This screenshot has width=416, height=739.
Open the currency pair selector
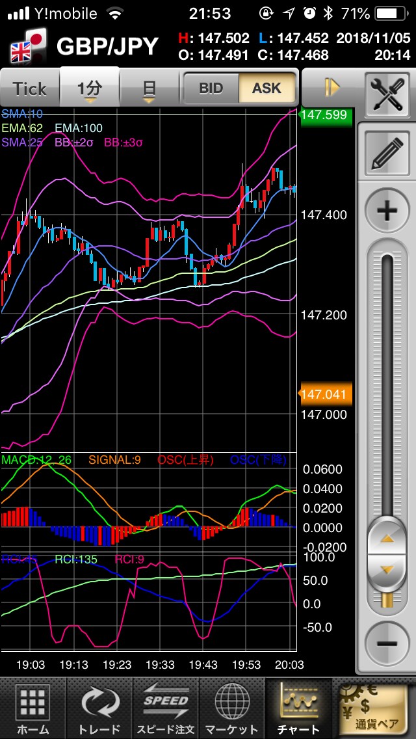(374, 708)
